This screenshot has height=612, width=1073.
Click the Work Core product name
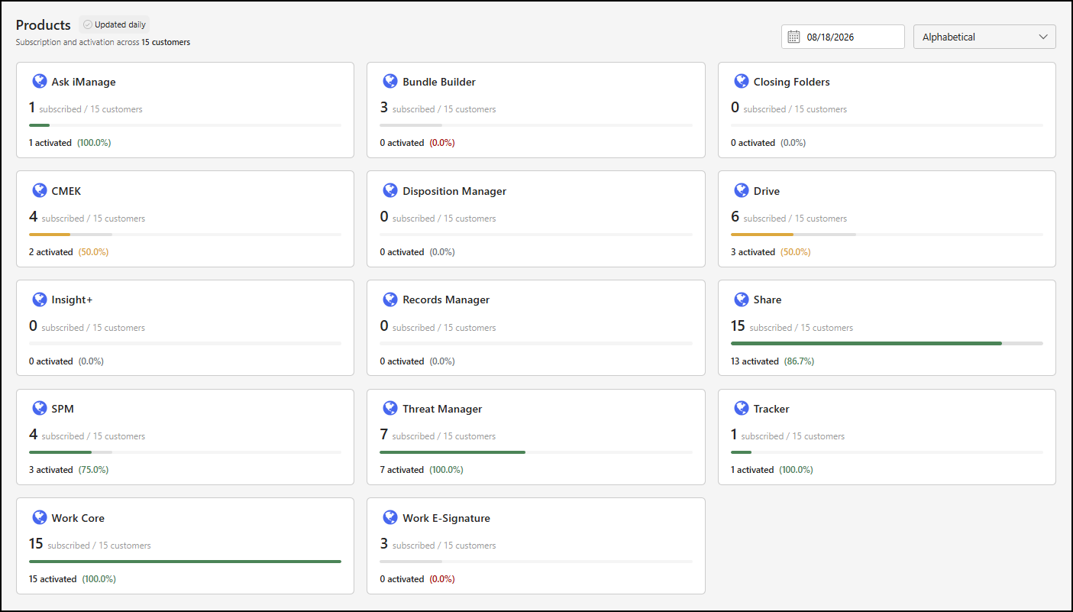pos(78,518)
